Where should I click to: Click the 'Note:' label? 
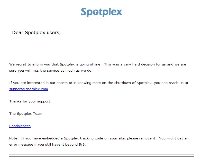tap(14, 138)
